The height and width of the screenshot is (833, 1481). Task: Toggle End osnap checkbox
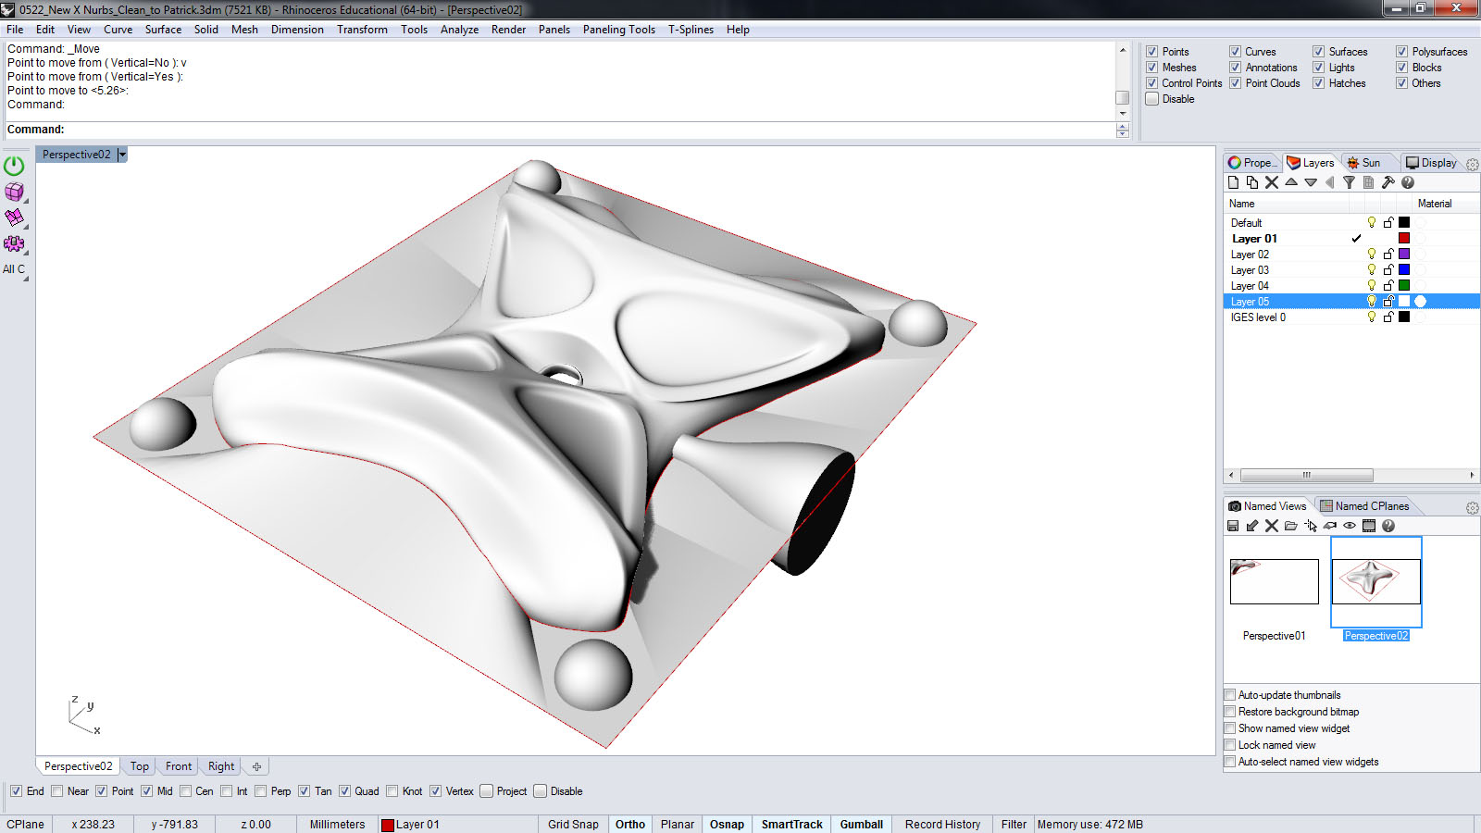(x=16, y=791)
